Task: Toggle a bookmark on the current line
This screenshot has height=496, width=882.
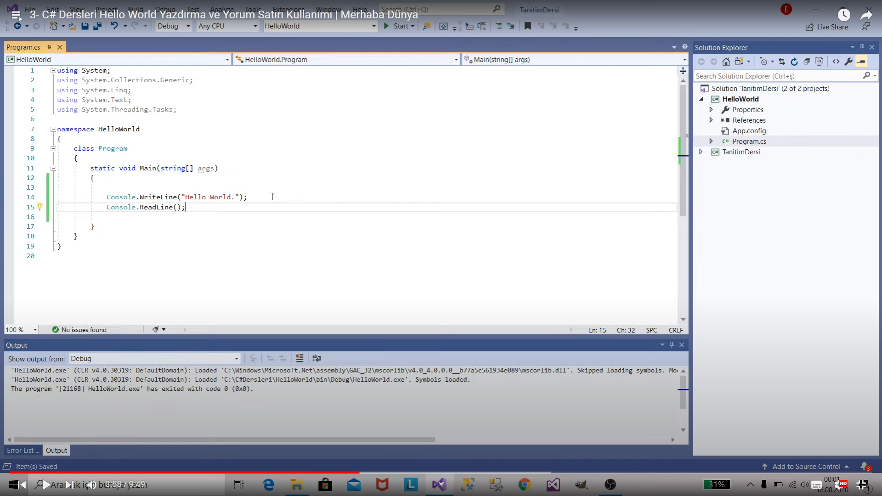Action: click(527, 26)
